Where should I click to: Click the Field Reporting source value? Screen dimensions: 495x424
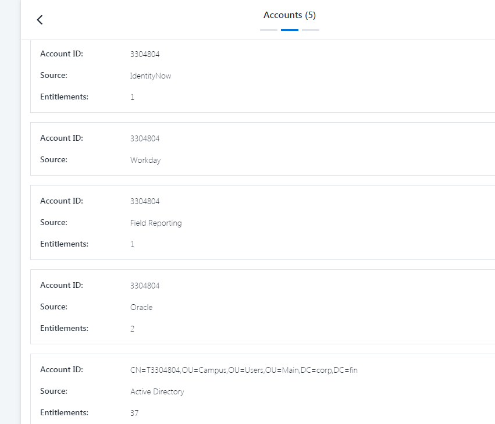[x=156, y=223]
